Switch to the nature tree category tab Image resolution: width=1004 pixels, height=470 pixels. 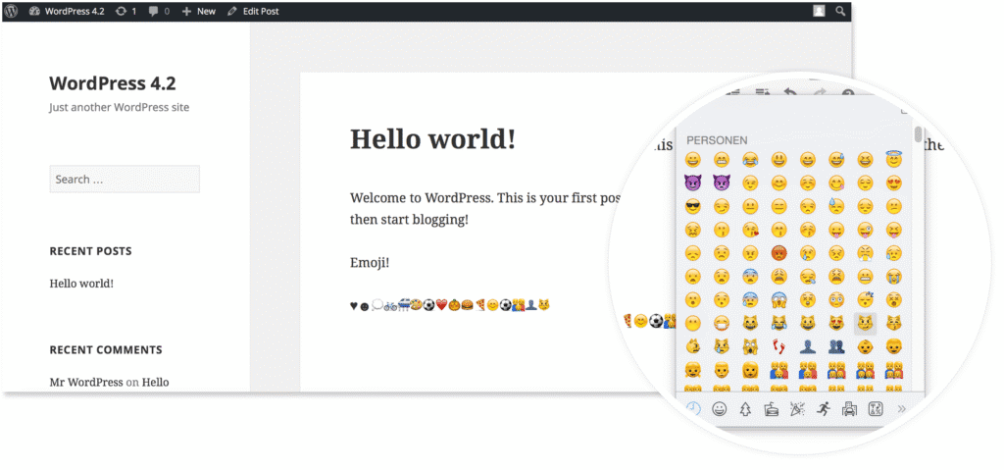(745, 408)
